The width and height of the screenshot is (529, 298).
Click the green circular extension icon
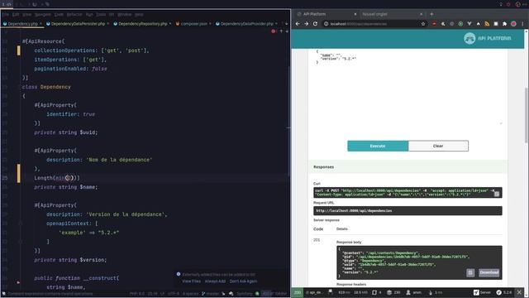[460, 24]
